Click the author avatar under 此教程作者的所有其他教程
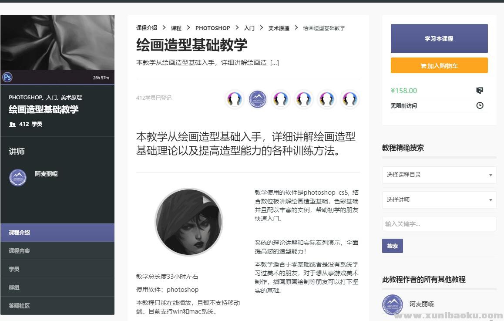This screenshot has width=504, height=321. pyautogui.click(x=392, y=304)
